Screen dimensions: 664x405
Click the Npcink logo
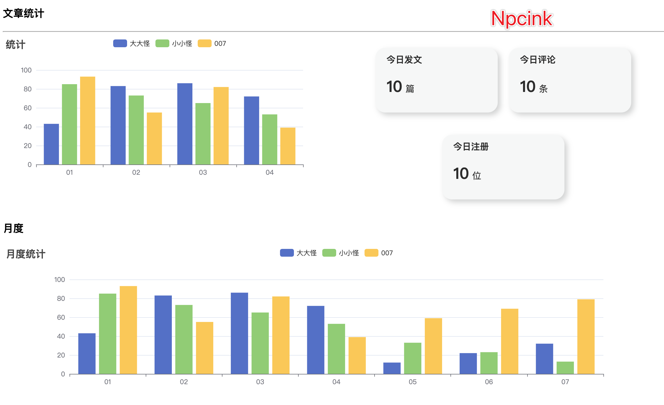pos(522,19)
